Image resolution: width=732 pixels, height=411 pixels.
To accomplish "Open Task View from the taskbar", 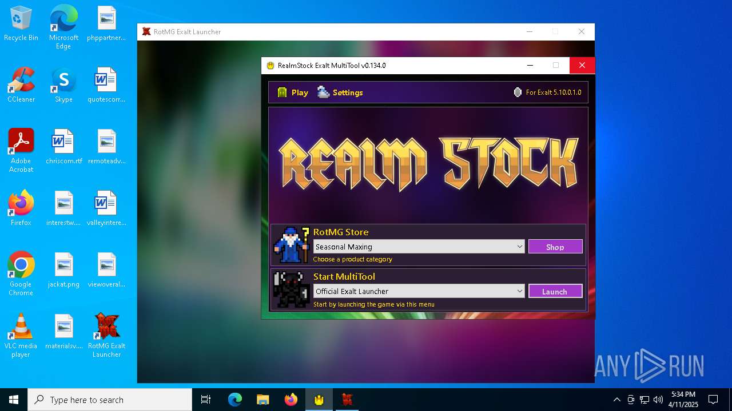I will 206,400.
